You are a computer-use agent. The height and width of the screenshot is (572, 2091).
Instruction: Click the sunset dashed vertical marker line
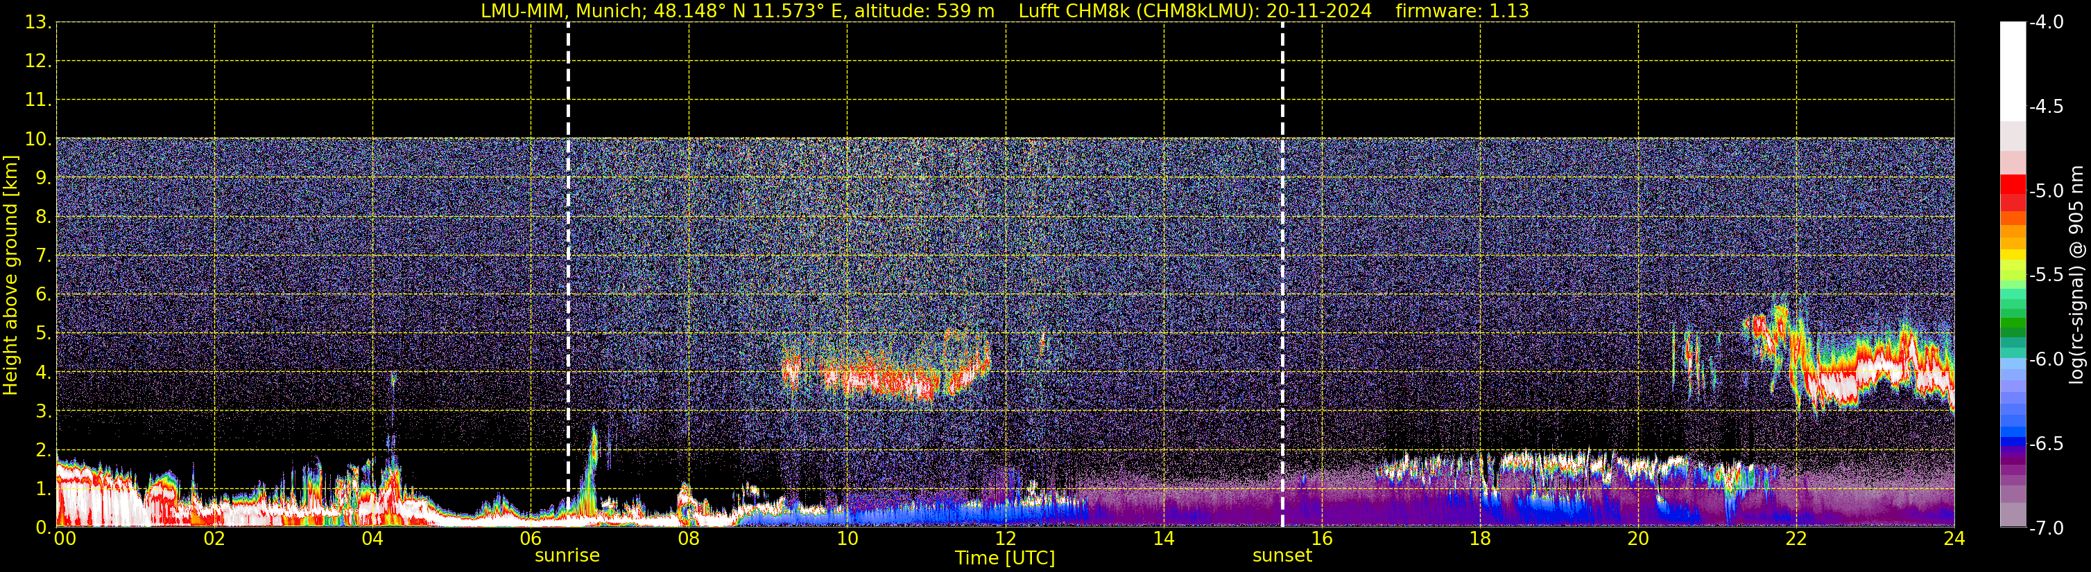[x=1282, y=274]
